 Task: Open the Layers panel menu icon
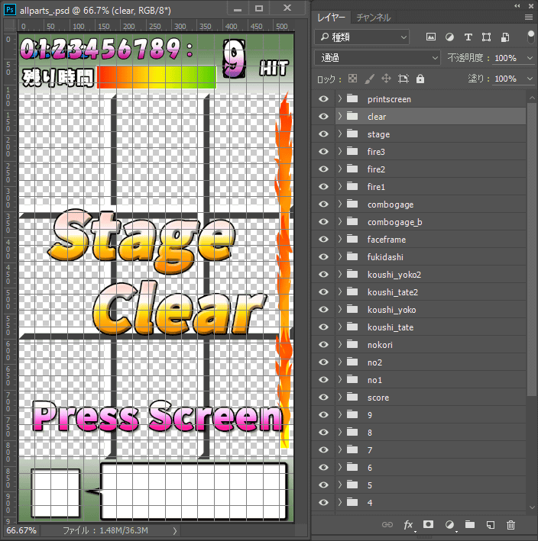click(x=529, y=18)
